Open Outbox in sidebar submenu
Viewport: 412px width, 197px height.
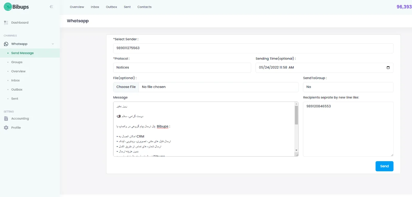17,89
